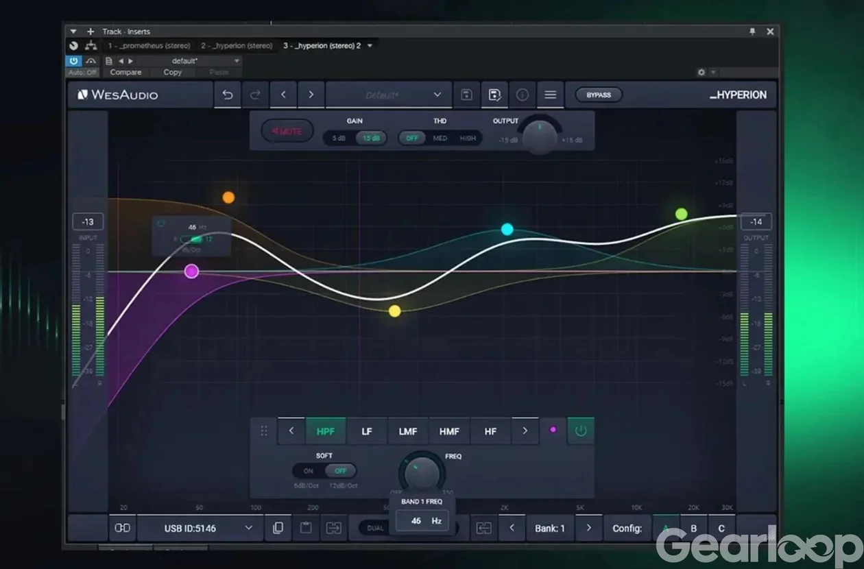Open the arrow beside the gear icon
Screen dimensions: 864x569
click(713, 72)
